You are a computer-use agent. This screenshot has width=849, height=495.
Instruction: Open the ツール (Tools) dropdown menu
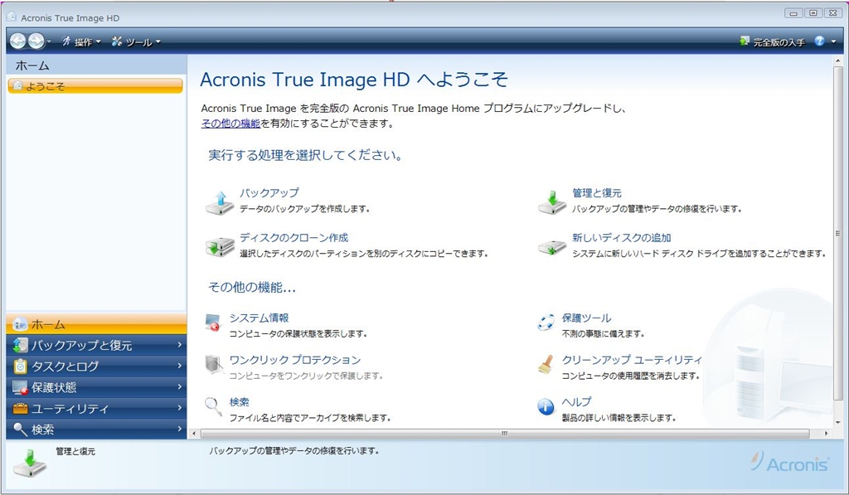[136, 41]
